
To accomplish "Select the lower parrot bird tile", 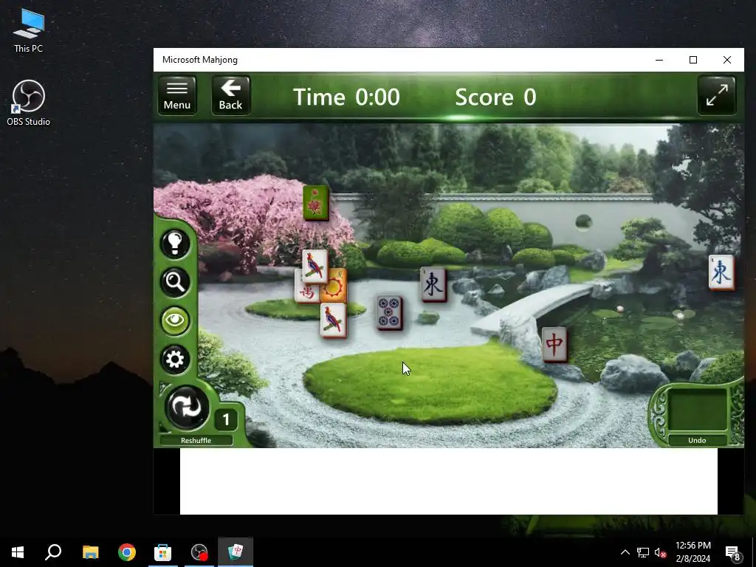I will coord(333,320).
